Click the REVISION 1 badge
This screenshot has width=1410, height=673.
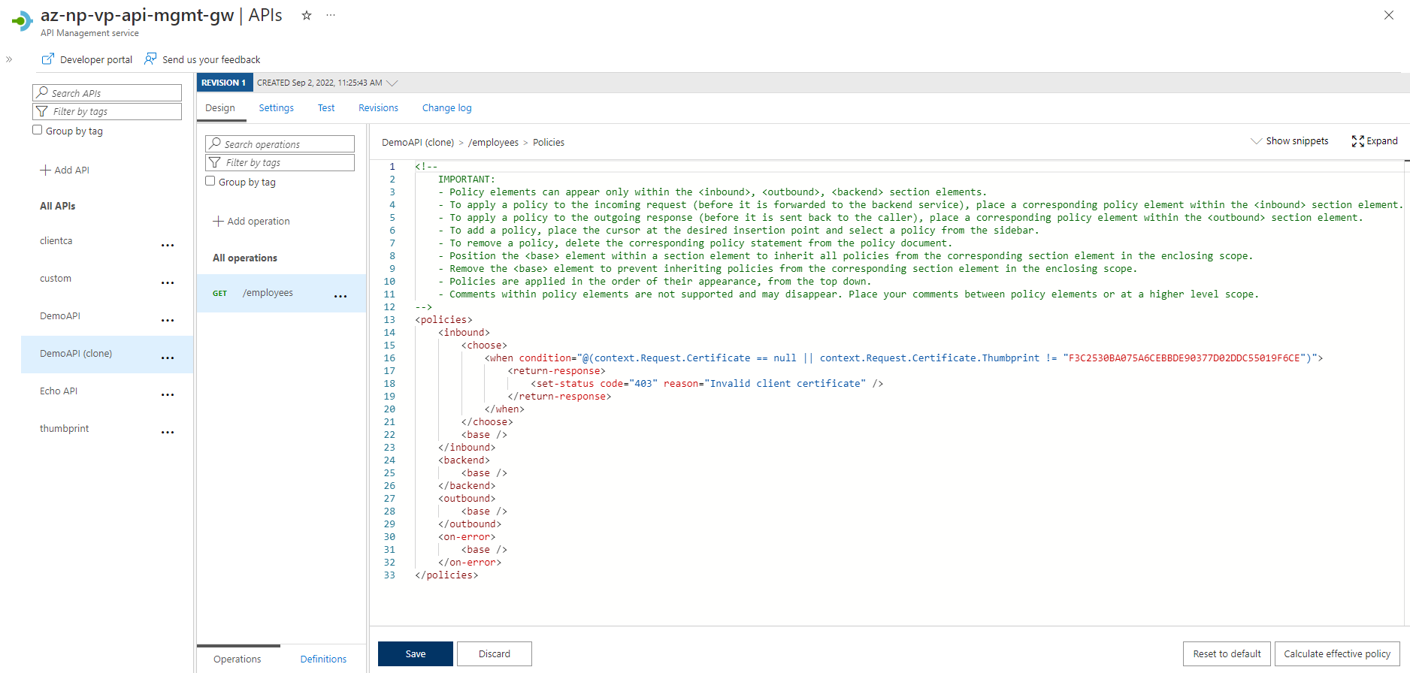pyautogui.click(x=223, y=83)
